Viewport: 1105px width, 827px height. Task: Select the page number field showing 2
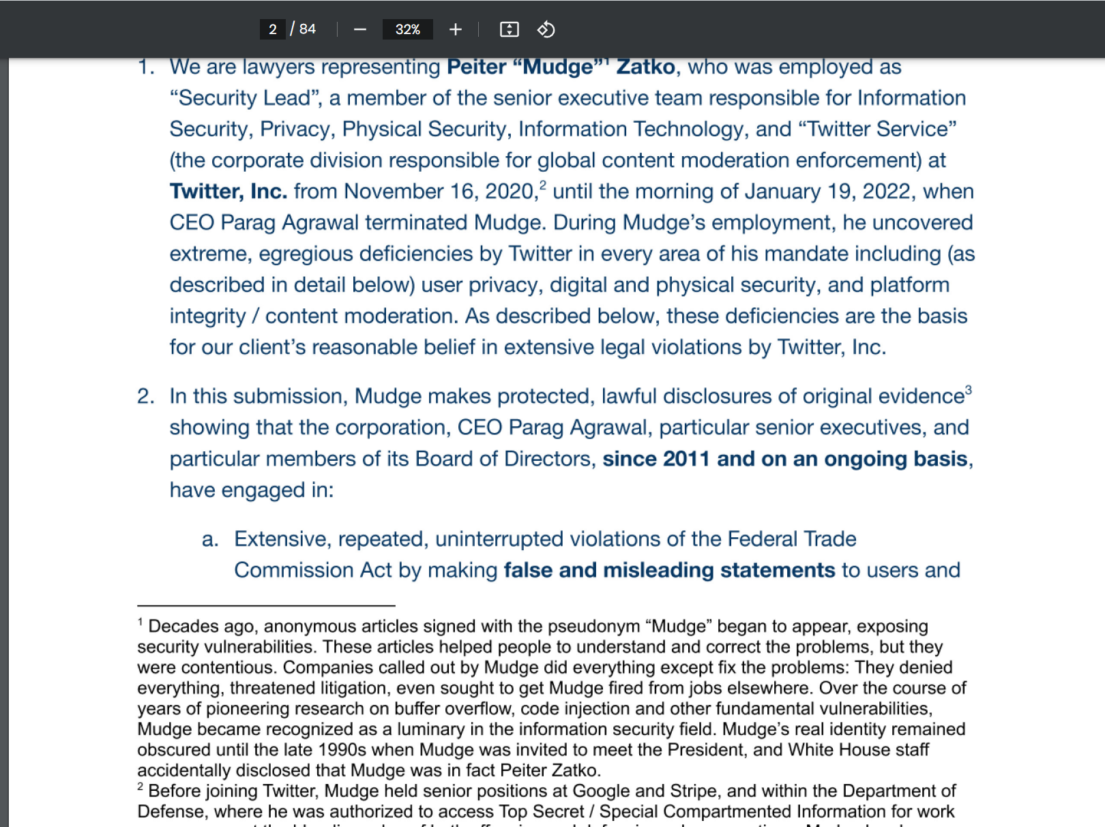[273, 29]
